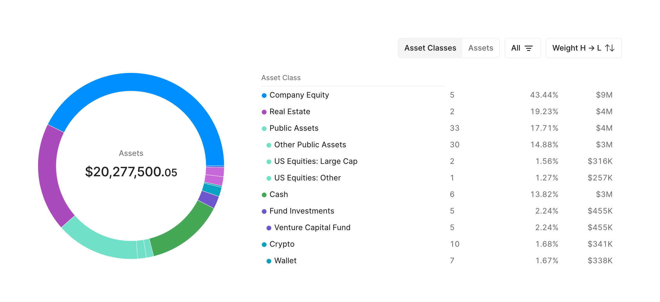Open the Wallet sub-class row
Viewport: 660px width, 302px height.
point(285,261)
